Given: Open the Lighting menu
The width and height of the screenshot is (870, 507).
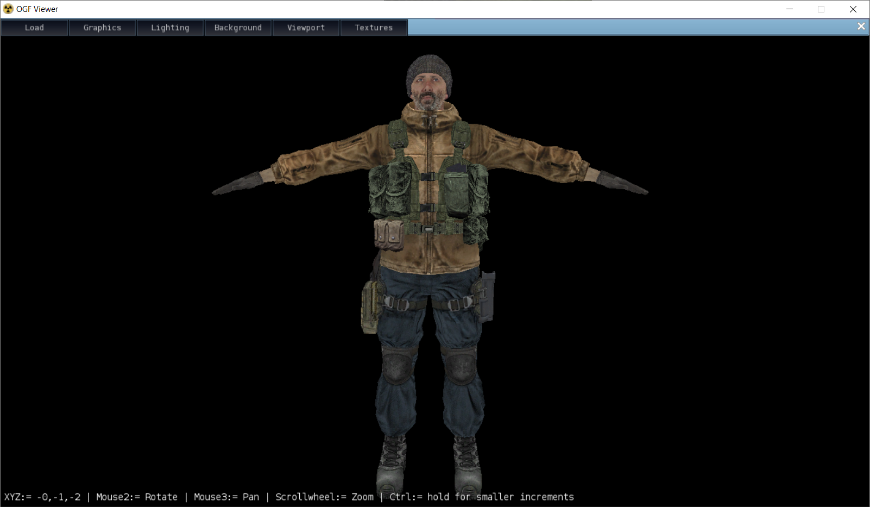Looking at the screenshot, I should pos(170,28).
